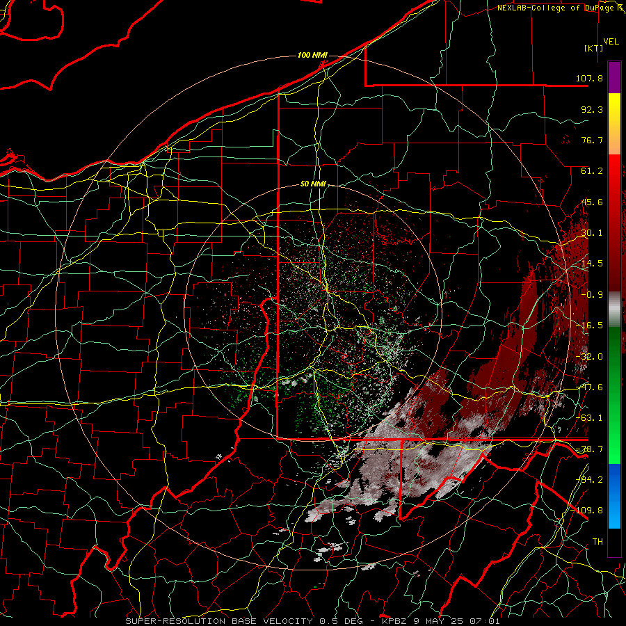The image size is (626, 626).
Task: Click the 92.3 velocity scale value
Action: [x=592, y=109]
